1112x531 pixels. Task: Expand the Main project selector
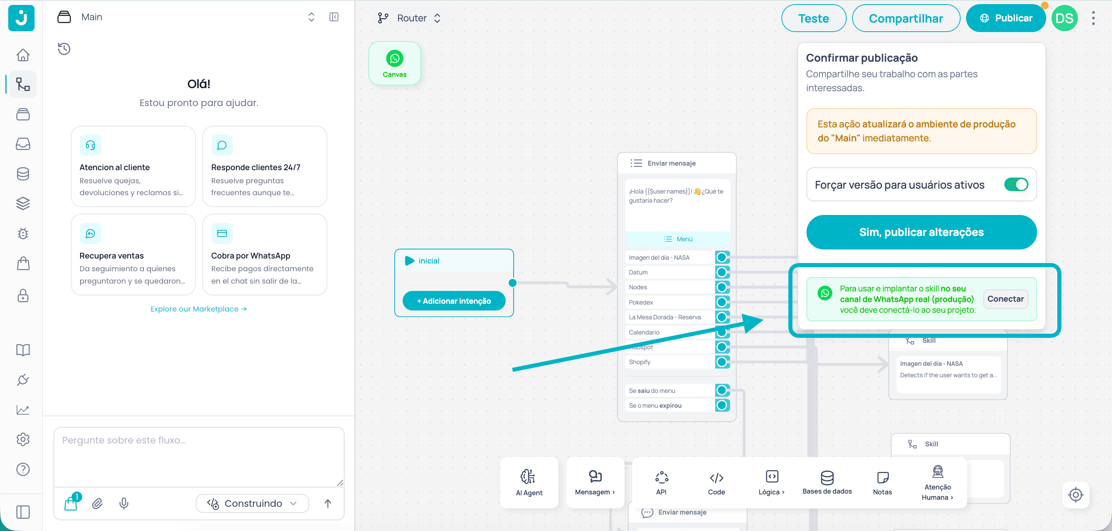tap(311, 17)
